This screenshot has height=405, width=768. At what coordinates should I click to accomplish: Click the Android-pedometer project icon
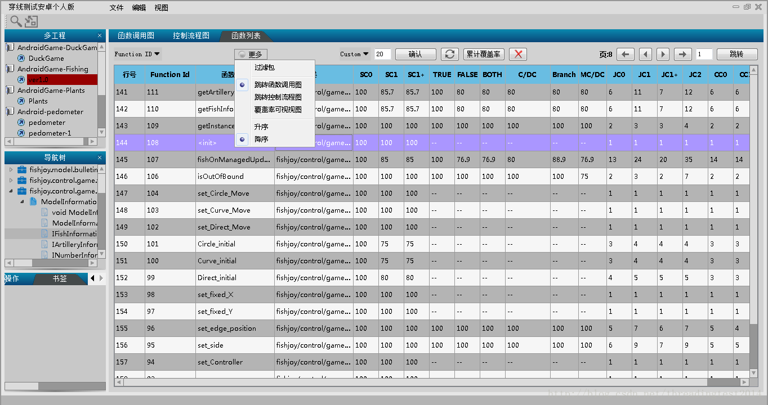tap(10, 112)
